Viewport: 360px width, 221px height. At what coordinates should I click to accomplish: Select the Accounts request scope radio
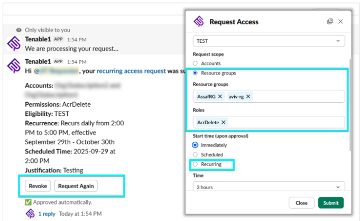195,63
